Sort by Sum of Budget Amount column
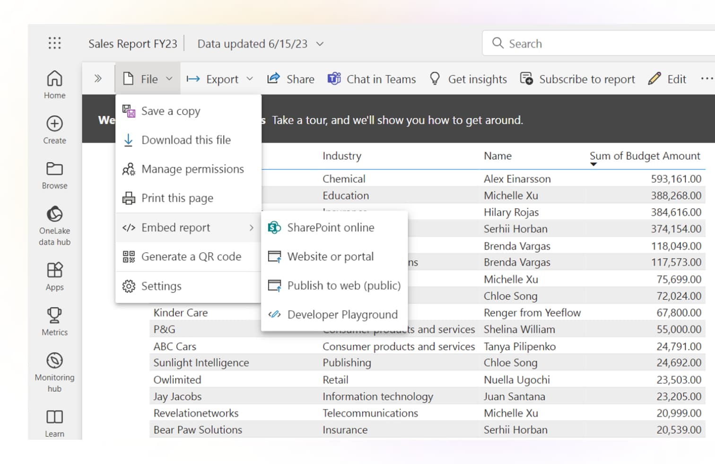Screen dimensions: 715x464 [x=644, y=156]
